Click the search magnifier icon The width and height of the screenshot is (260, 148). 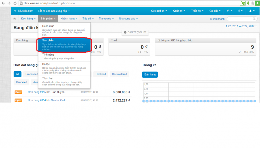point(254,19)
